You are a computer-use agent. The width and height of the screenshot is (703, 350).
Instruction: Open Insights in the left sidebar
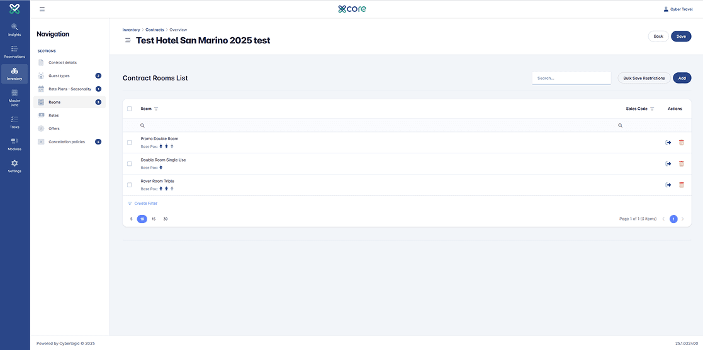(x=14, y=30)
